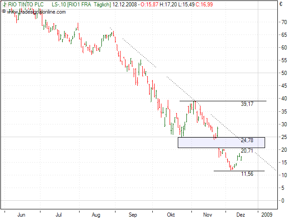Click the Jun label on time axis
291x218 pixels.
pyautogui.click(x=21, y=215)
